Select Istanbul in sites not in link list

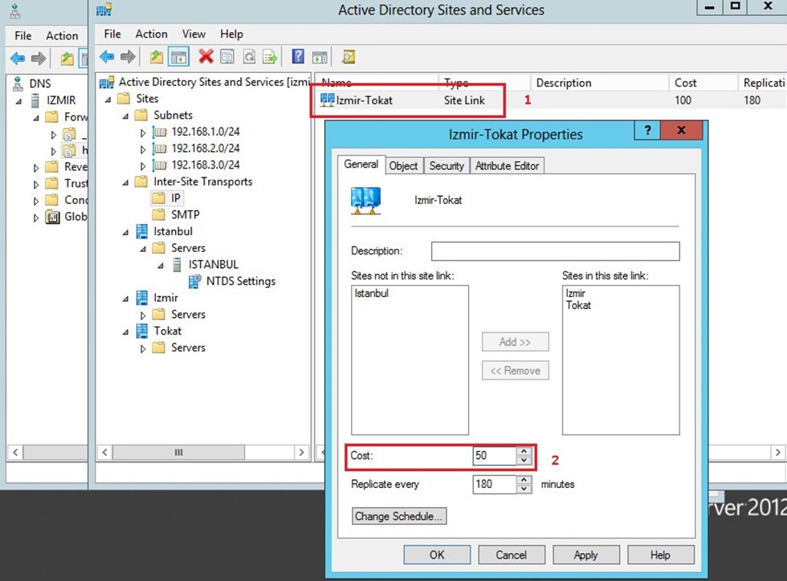[371, 293]
